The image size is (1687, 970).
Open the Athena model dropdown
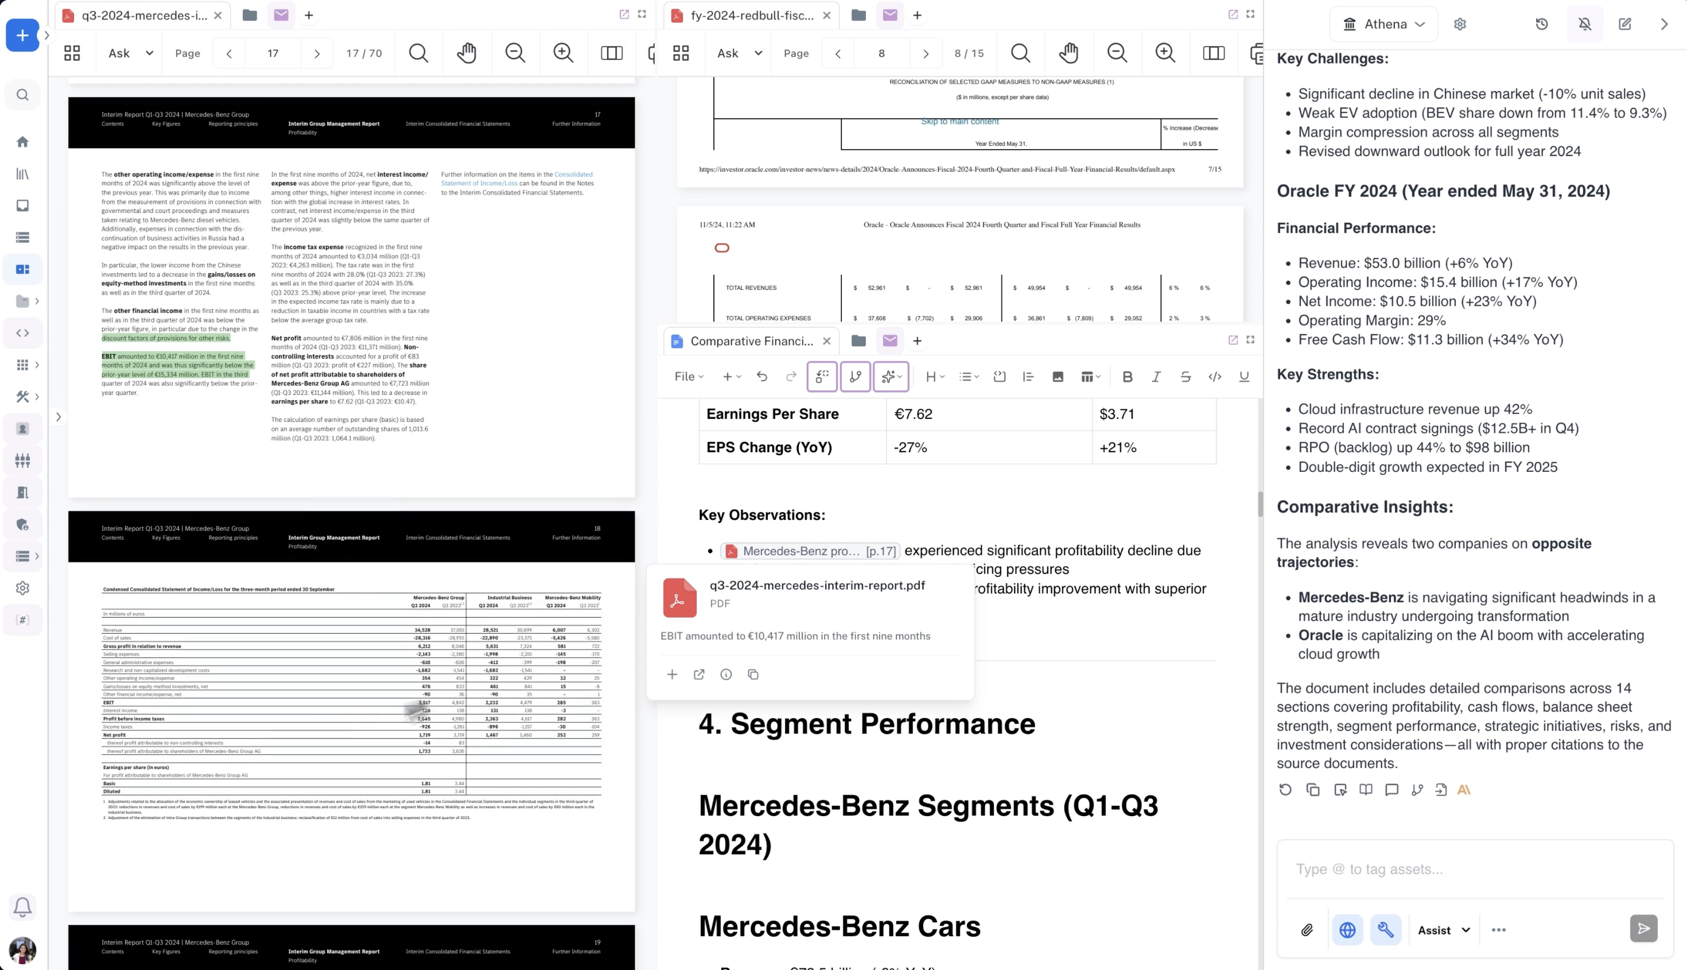tap(1384, 24)
